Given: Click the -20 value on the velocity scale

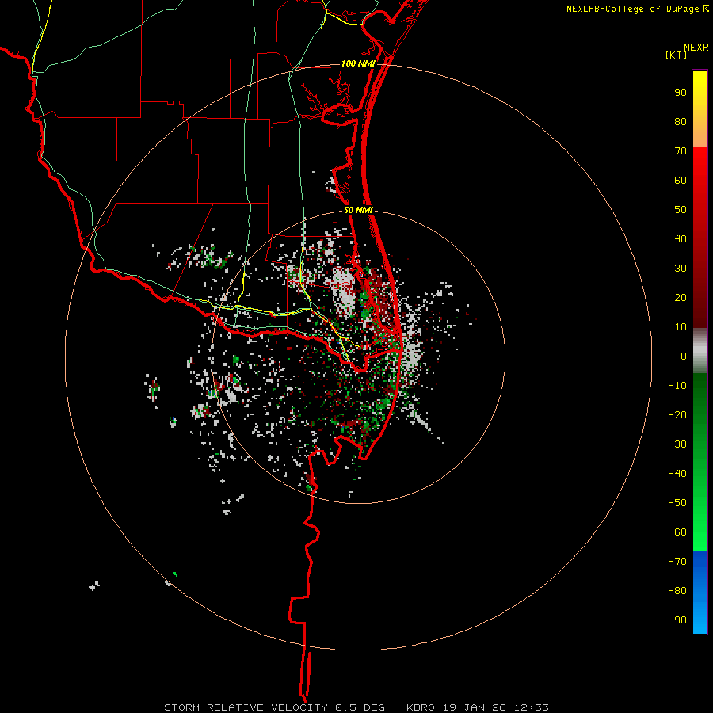Looking at the screenshot, I should pos(677,415).
